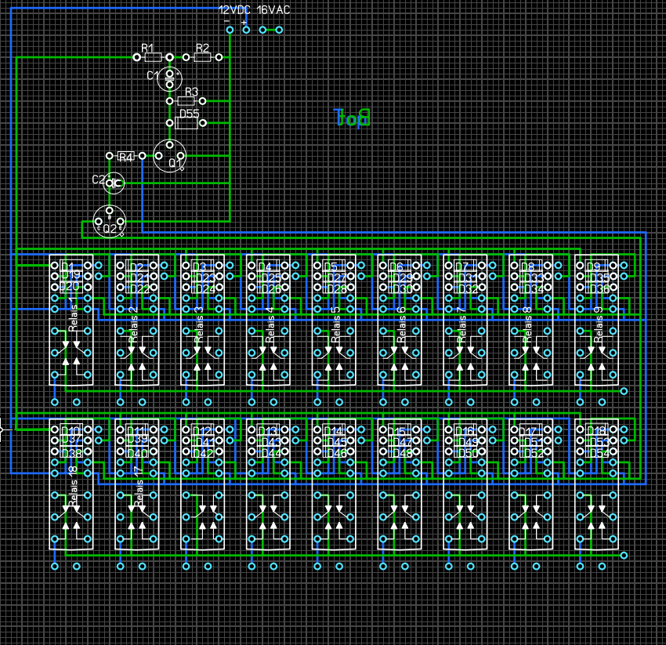Select capacitor C1
Image resolution: width=666 pixels, height=645 pixels.
169,78
